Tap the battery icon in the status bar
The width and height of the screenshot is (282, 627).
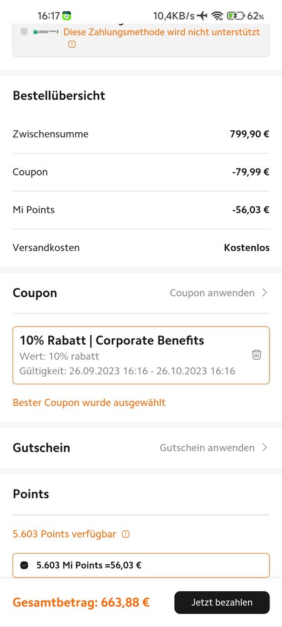coord(236,16)
